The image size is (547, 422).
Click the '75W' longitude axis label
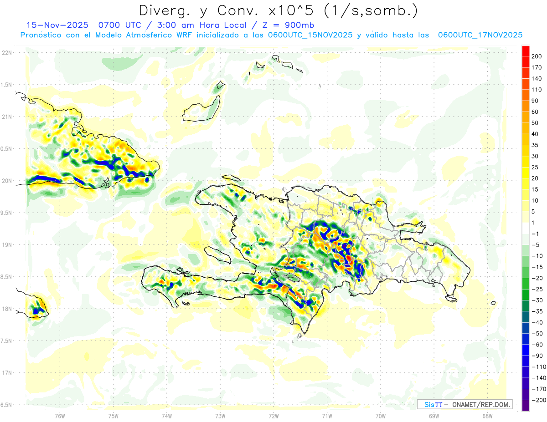113,416
